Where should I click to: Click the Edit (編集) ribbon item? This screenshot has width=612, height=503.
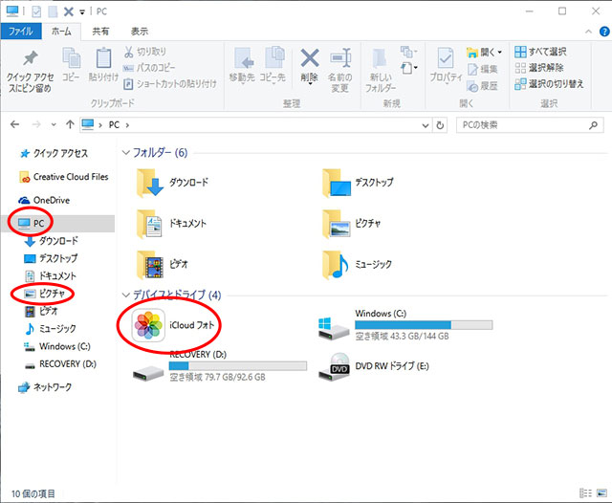[x=482, y=69]
